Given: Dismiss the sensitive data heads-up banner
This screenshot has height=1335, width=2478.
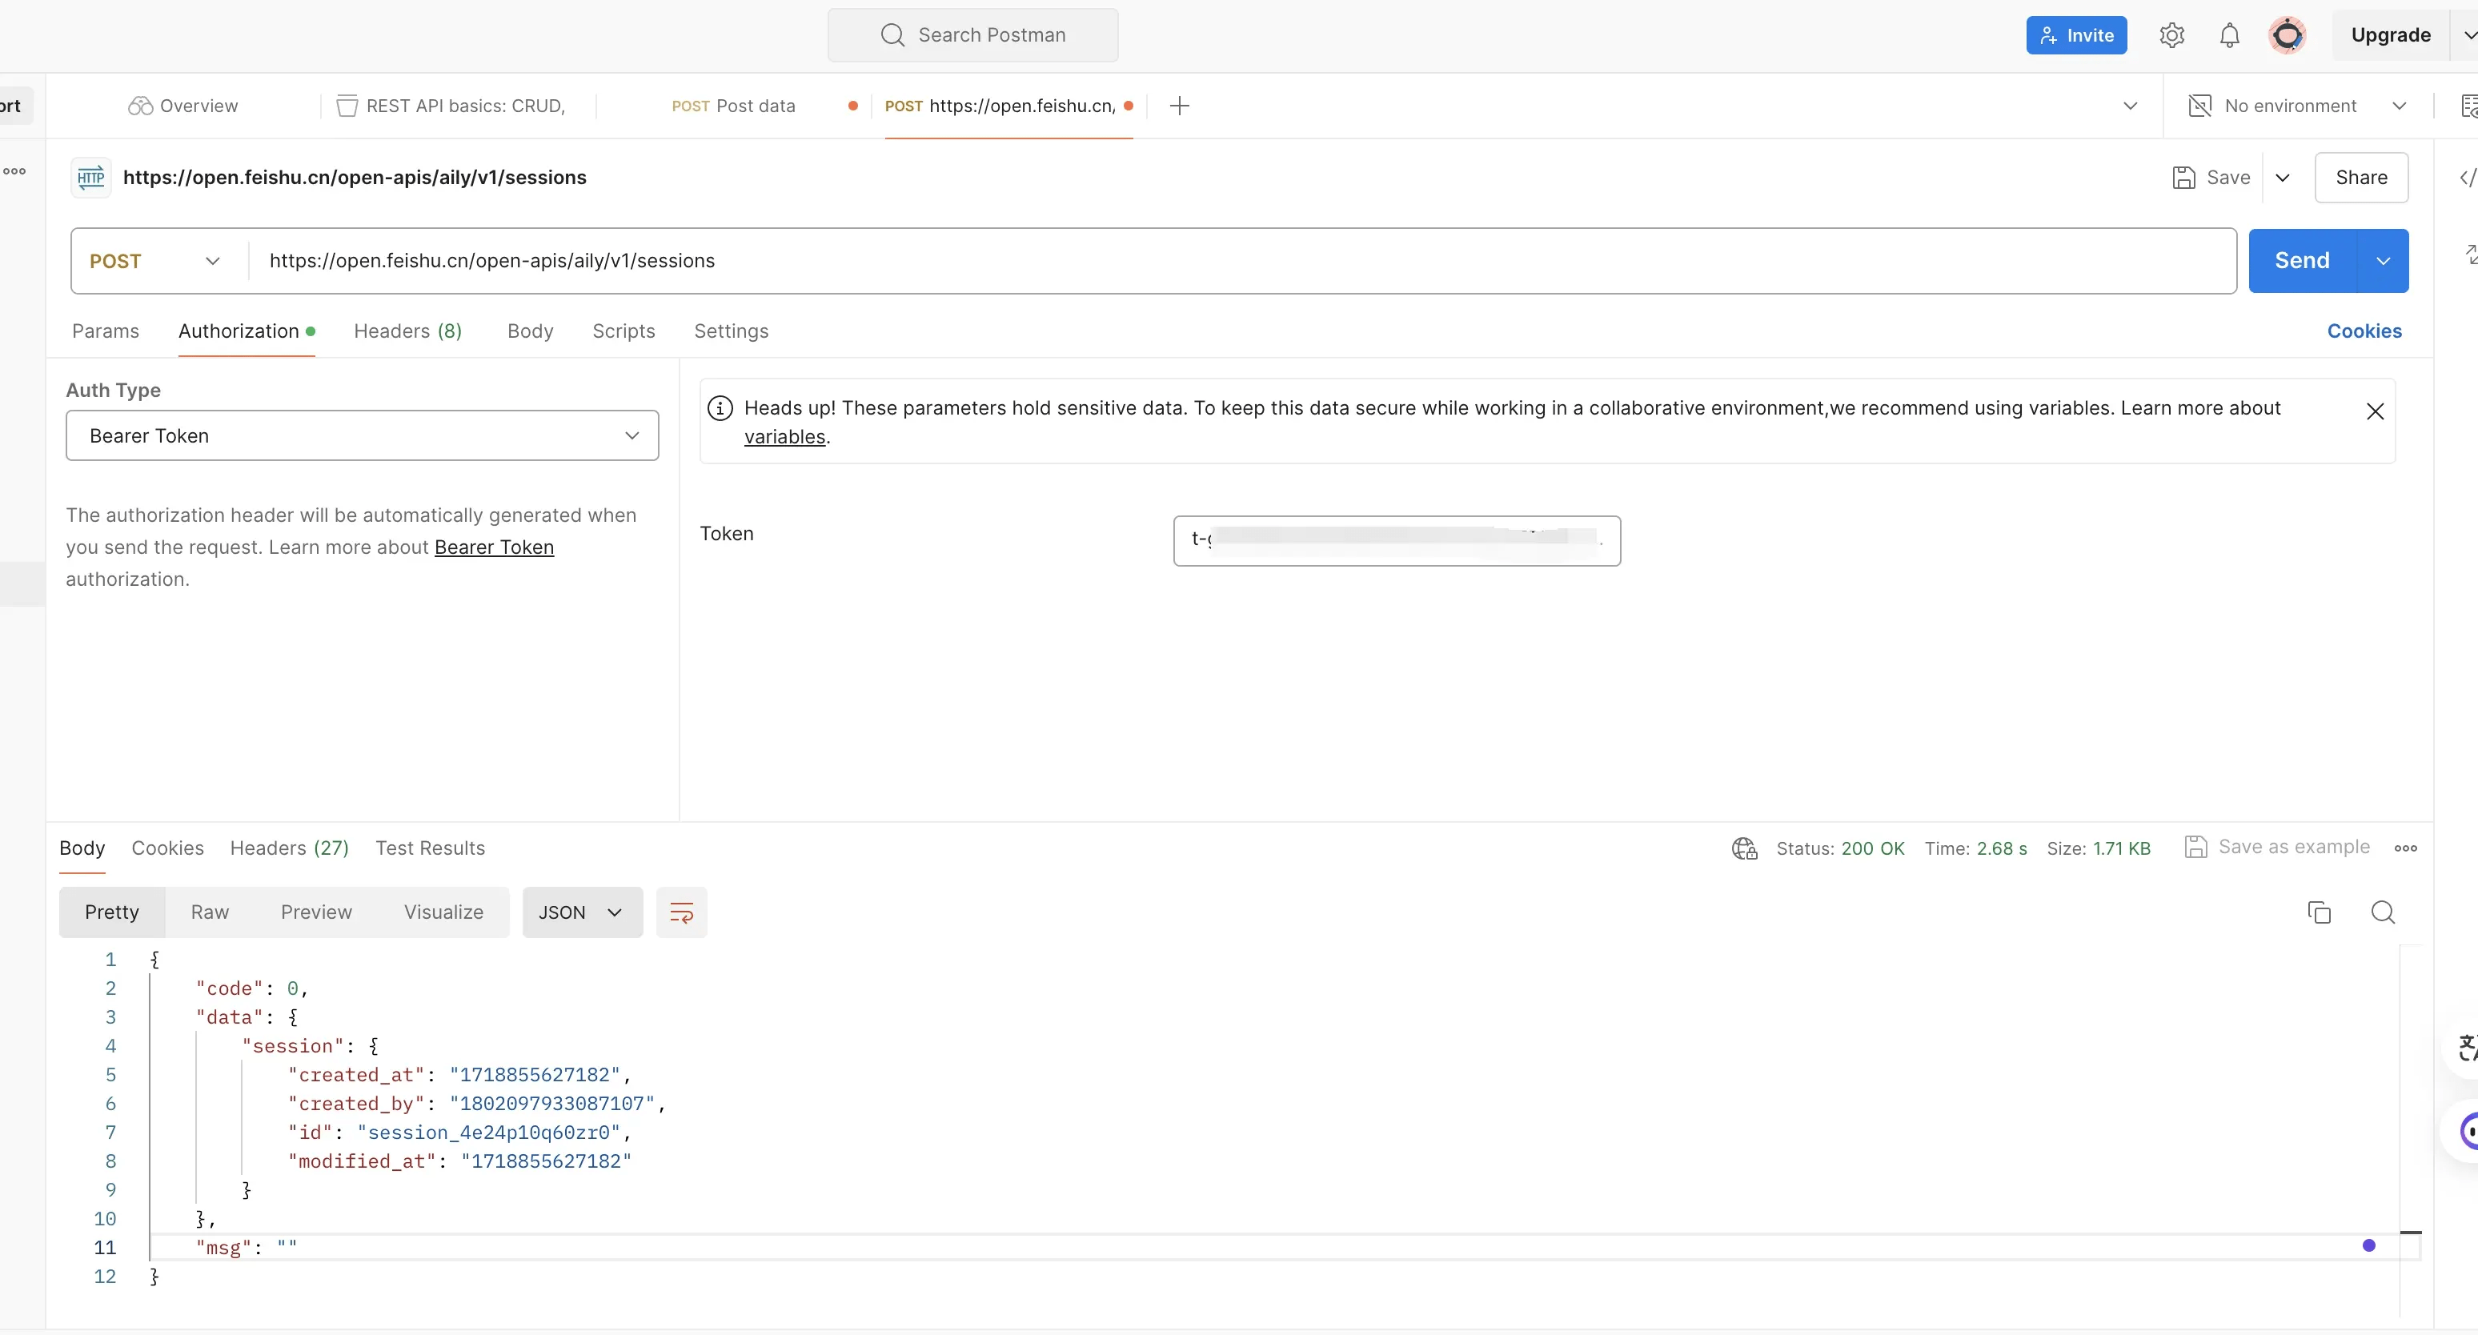Looking at the screenshot, I should click(2374, 411).
